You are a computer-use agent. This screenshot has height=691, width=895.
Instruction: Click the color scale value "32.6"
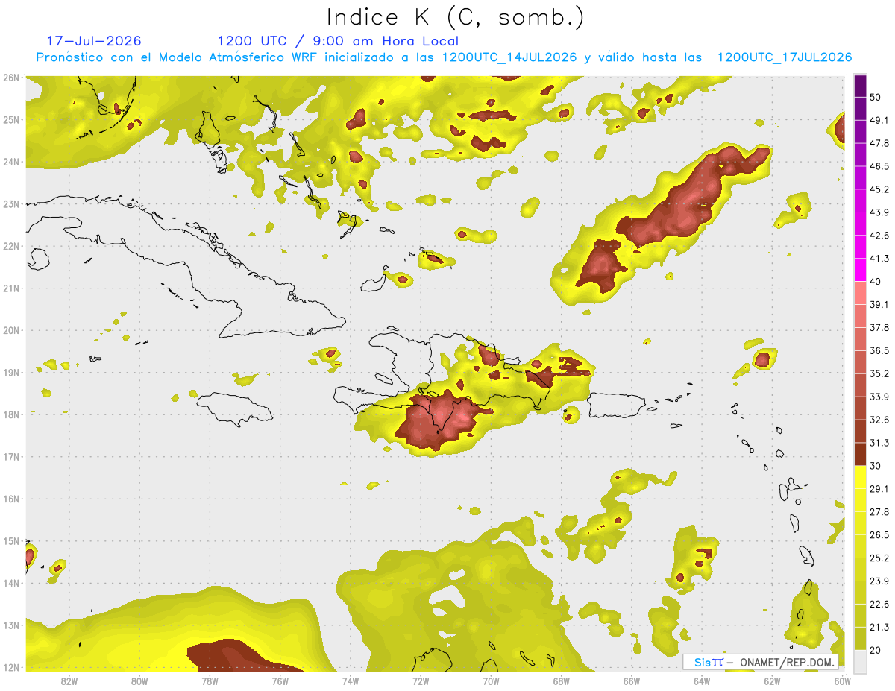pyautogui.click(x=879, y=420)
